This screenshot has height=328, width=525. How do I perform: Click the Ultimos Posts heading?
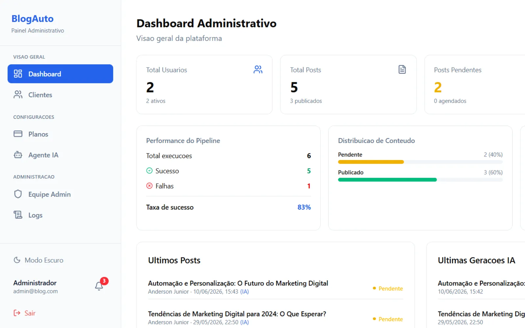(x=174, y=260)
